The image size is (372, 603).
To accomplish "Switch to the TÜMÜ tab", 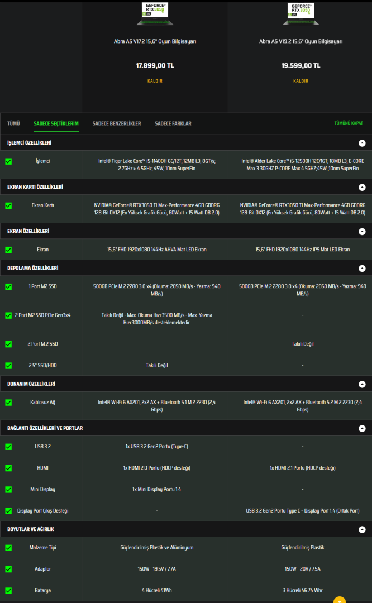I will (x=13, y=123).
